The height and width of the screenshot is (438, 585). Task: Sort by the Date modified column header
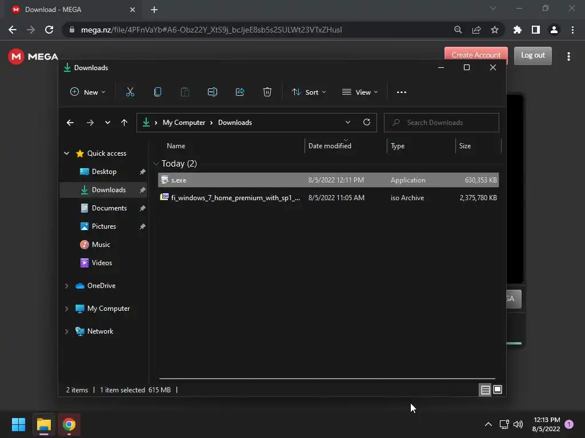tap(330, 146)
